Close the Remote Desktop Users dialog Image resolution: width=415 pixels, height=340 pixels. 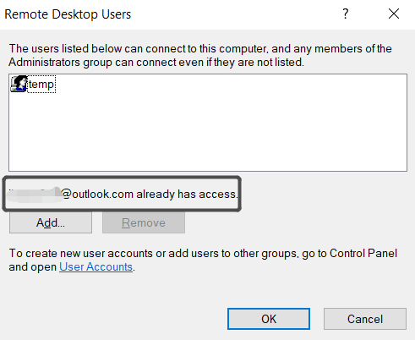click(x=394, y=14)
